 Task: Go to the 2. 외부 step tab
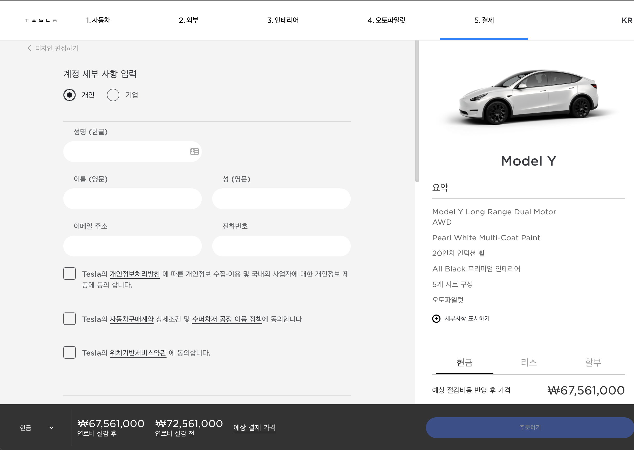(x=189, y=20)
